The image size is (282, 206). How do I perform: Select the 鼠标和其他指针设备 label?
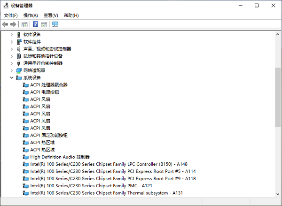(x=43, y=56)
